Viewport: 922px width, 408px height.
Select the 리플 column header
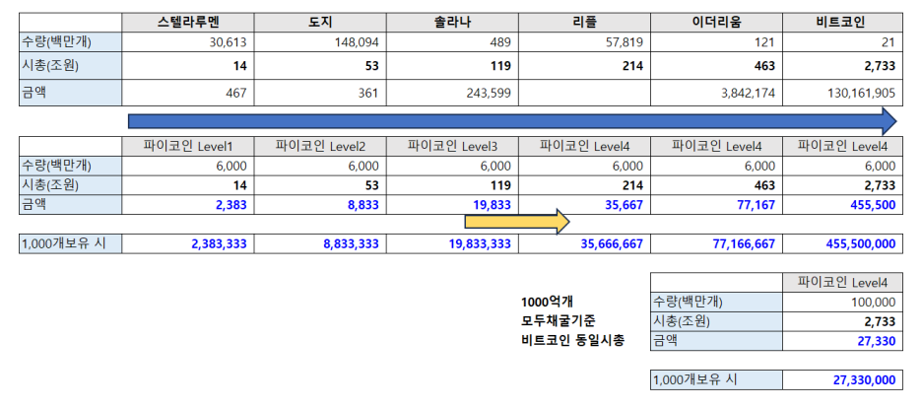[x=584, y=23]
